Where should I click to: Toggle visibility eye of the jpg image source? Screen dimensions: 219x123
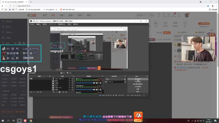coord(70,87)
